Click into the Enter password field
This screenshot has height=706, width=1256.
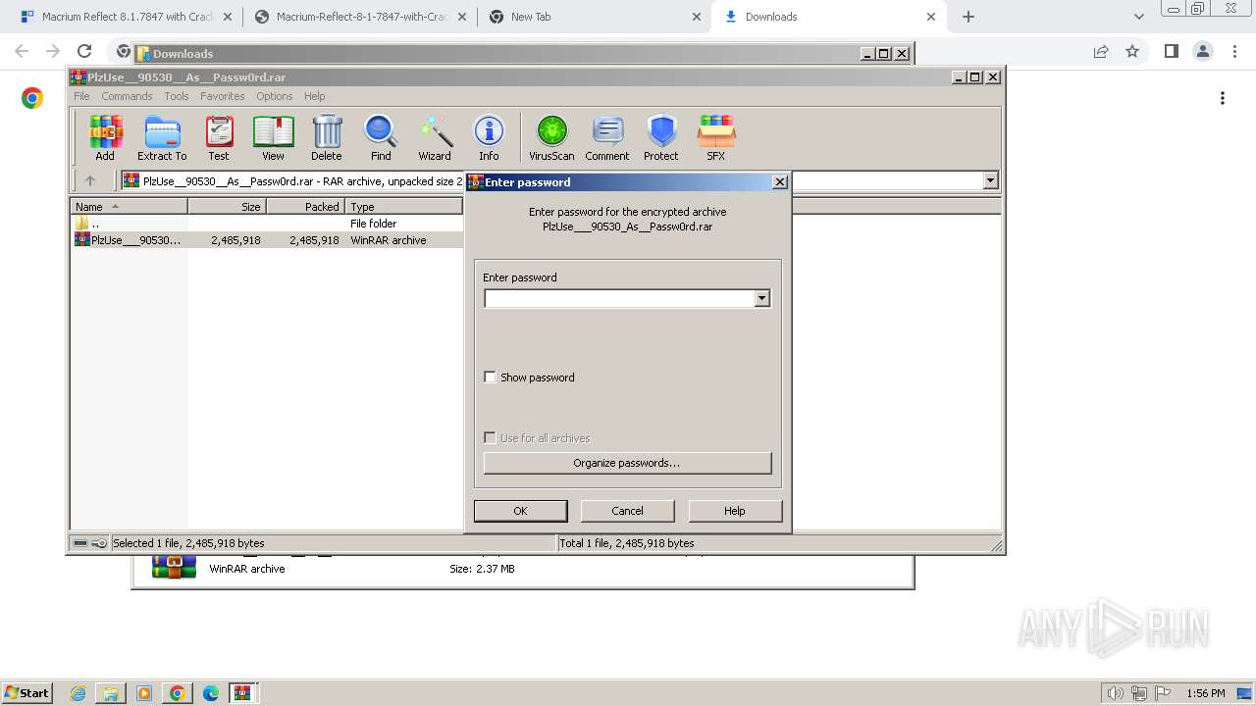[x=619, y=298]
